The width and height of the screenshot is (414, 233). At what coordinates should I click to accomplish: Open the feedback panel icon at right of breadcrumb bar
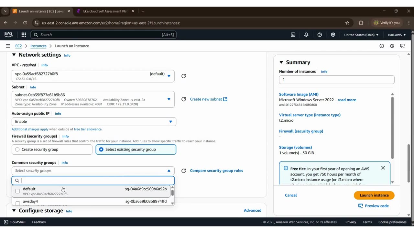point(402,46)
